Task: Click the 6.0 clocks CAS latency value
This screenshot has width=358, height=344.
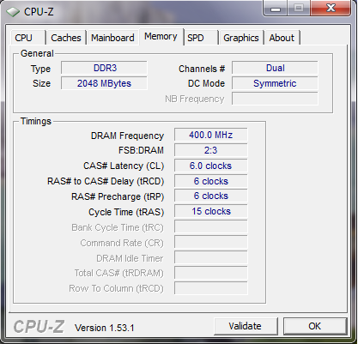Action: point(211,166)
